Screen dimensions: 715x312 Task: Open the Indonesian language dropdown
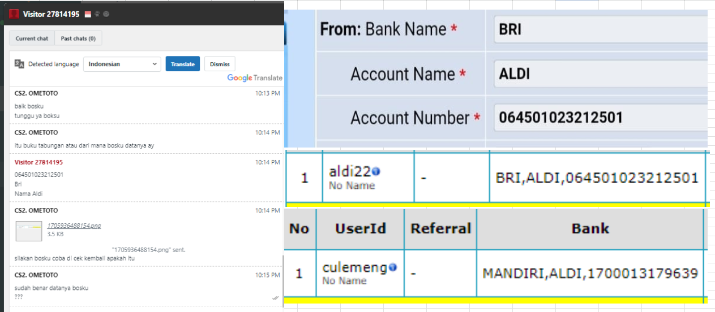click(122, 64)
